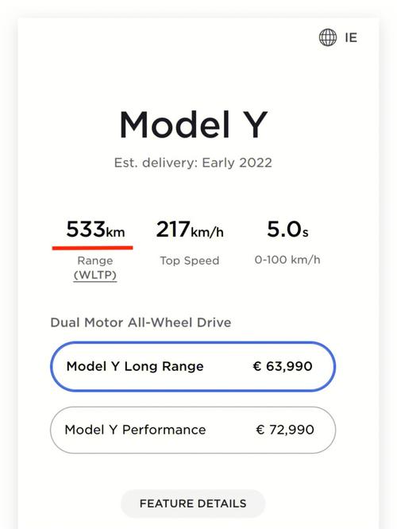Click the globe region icon
This screenshot has width=397, height=529.
[327, 37]
